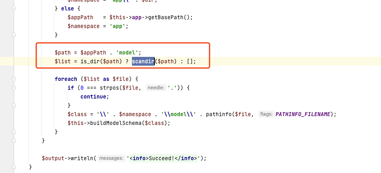
Task: Click the 'model' string literal after $appPath
Action: 127,52
